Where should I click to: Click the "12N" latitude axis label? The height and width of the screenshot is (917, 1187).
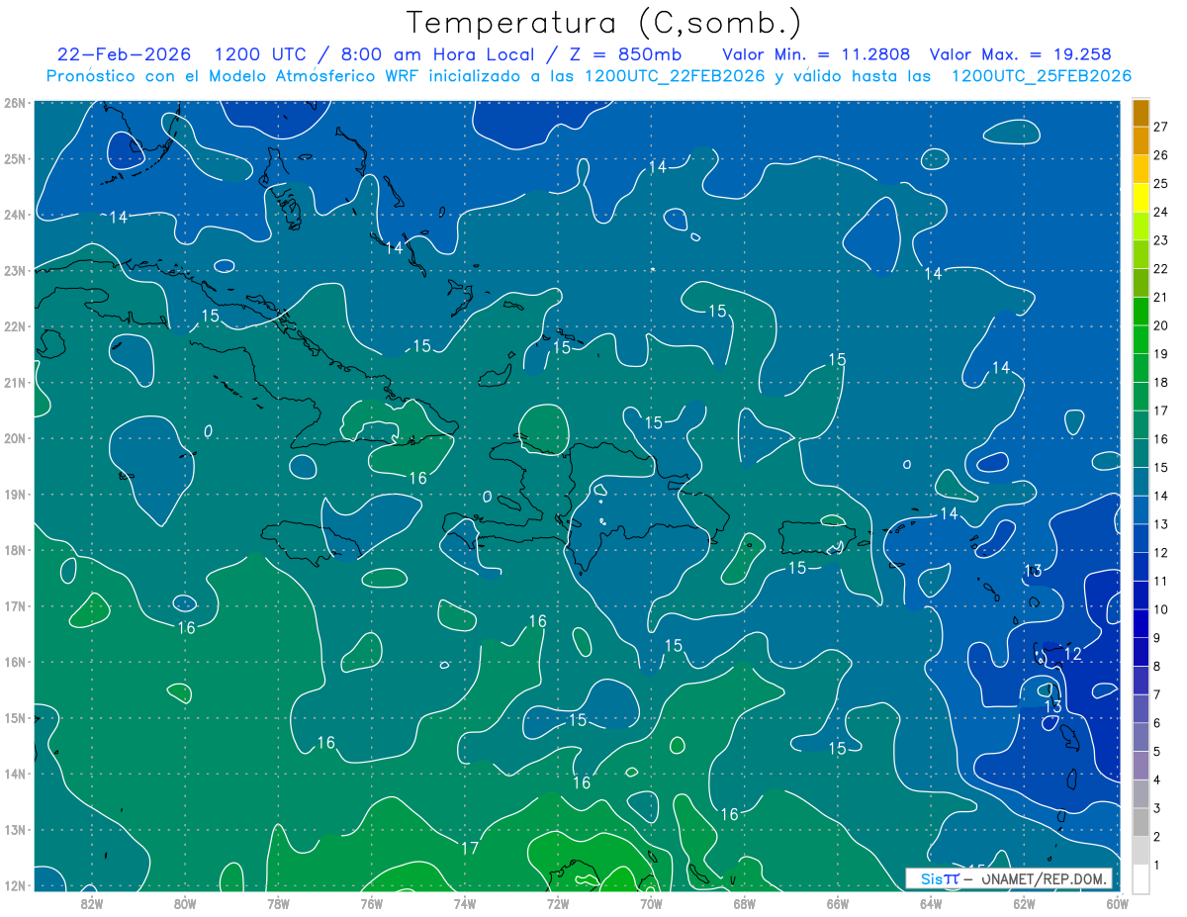coord(14,885)
